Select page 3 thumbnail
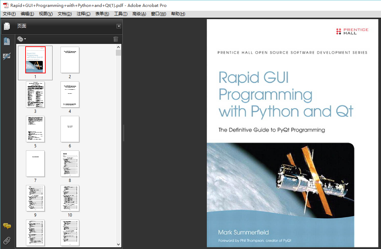This screenshot has width=381, height=249. [36, 94]
